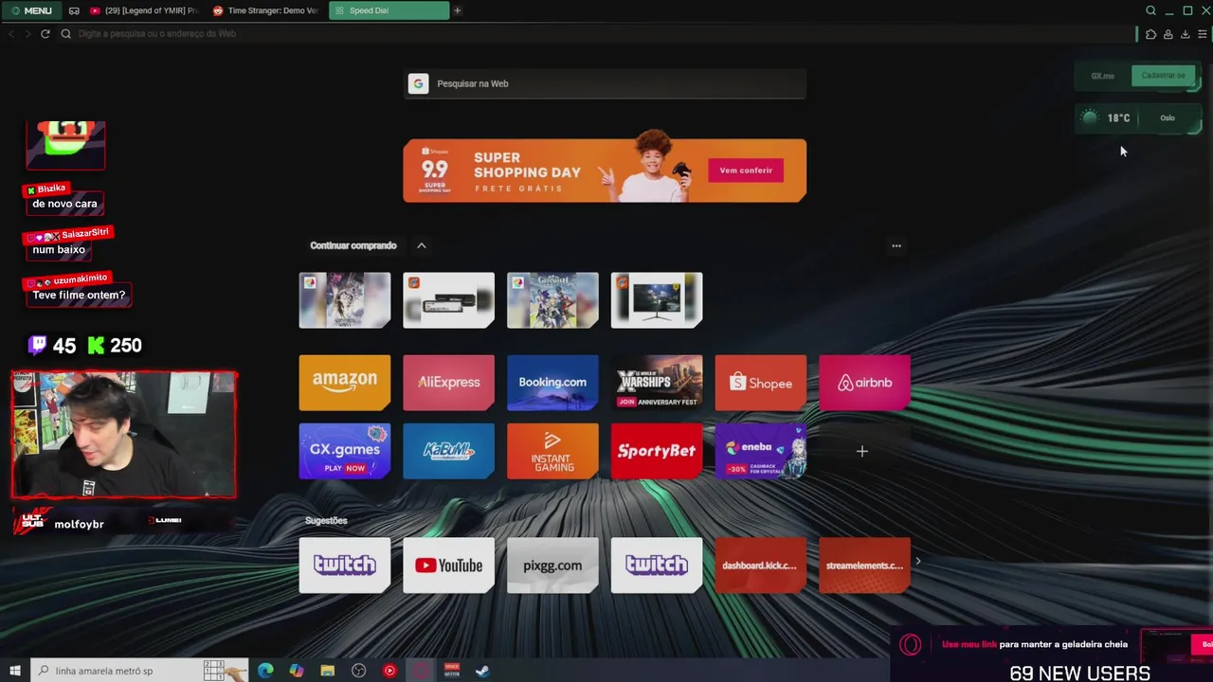This screenshot has height=682, width=1213.
Task: Open the three-dots options menu
Action: coord(896,246)
